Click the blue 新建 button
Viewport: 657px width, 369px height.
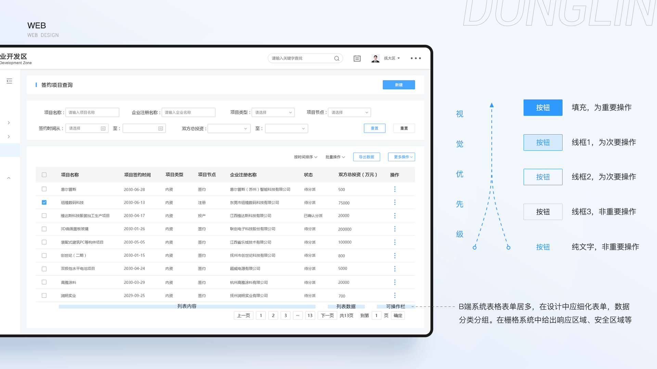coord(399,85)
